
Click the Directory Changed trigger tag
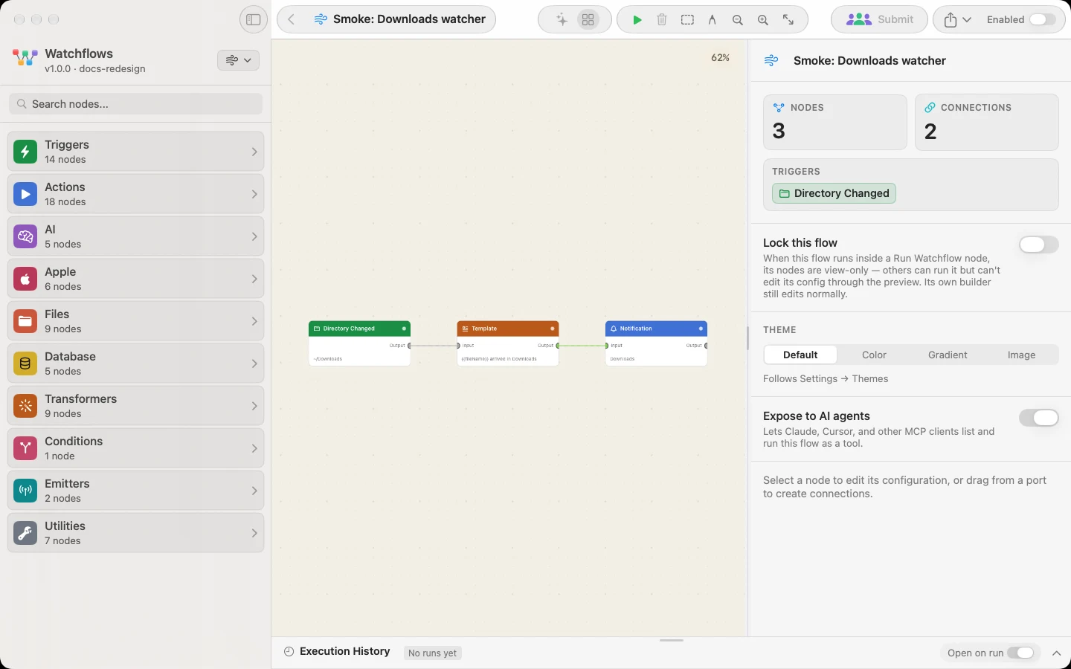(x=834, y=193)
